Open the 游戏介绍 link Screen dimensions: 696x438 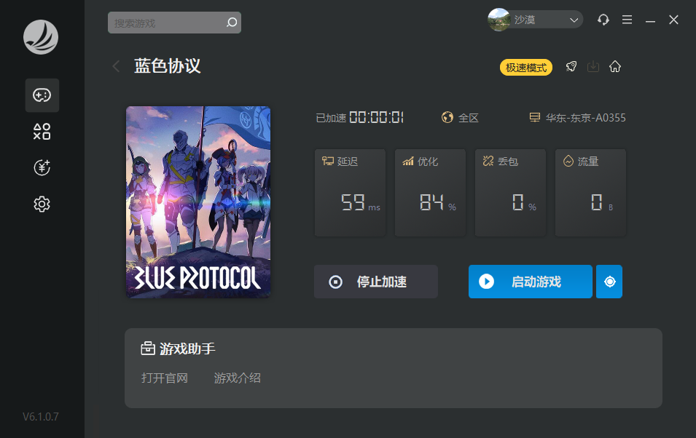[x=238, y=378]
